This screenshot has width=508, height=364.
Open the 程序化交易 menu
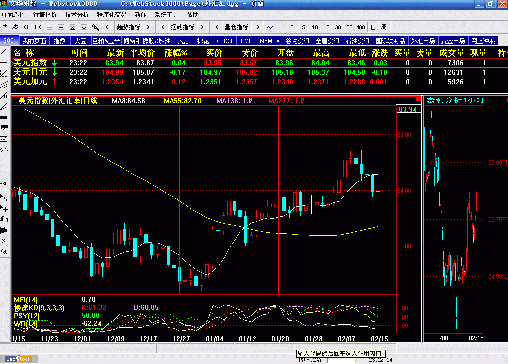[x=112, y=15]
